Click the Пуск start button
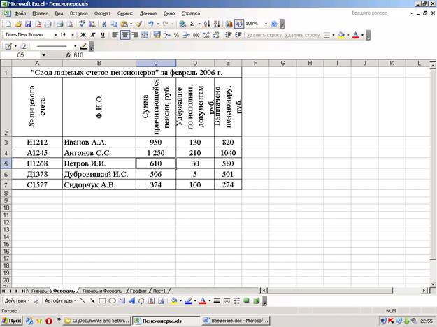This screenshot has height=327, width=437. coord(12,321)
